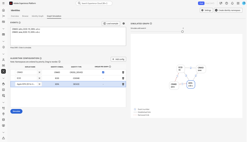
Task: Open events gear options next to Load example
Action: tap(123, 23)
